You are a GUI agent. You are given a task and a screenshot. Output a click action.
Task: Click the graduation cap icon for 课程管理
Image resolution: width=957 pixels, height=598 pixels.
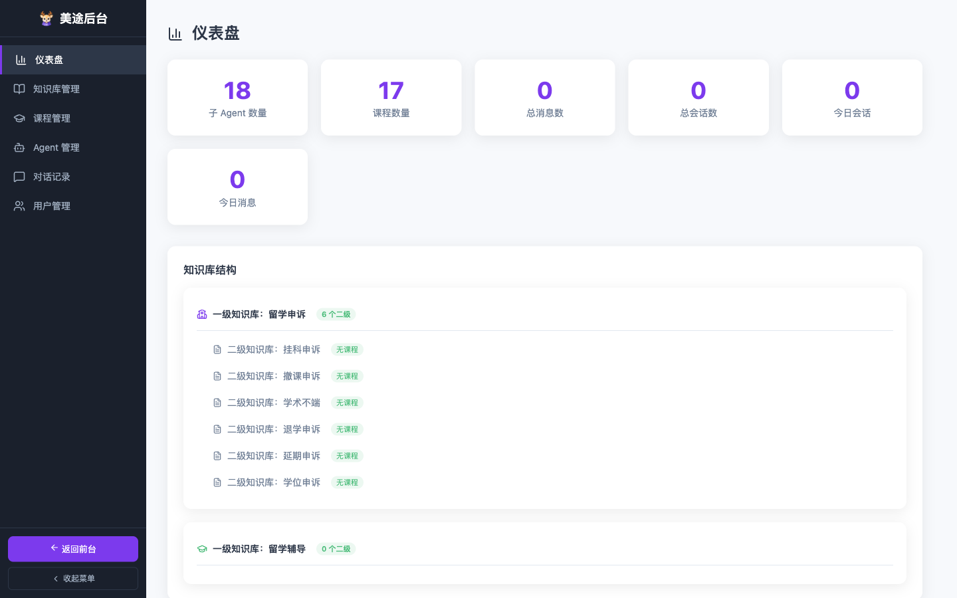19,118
